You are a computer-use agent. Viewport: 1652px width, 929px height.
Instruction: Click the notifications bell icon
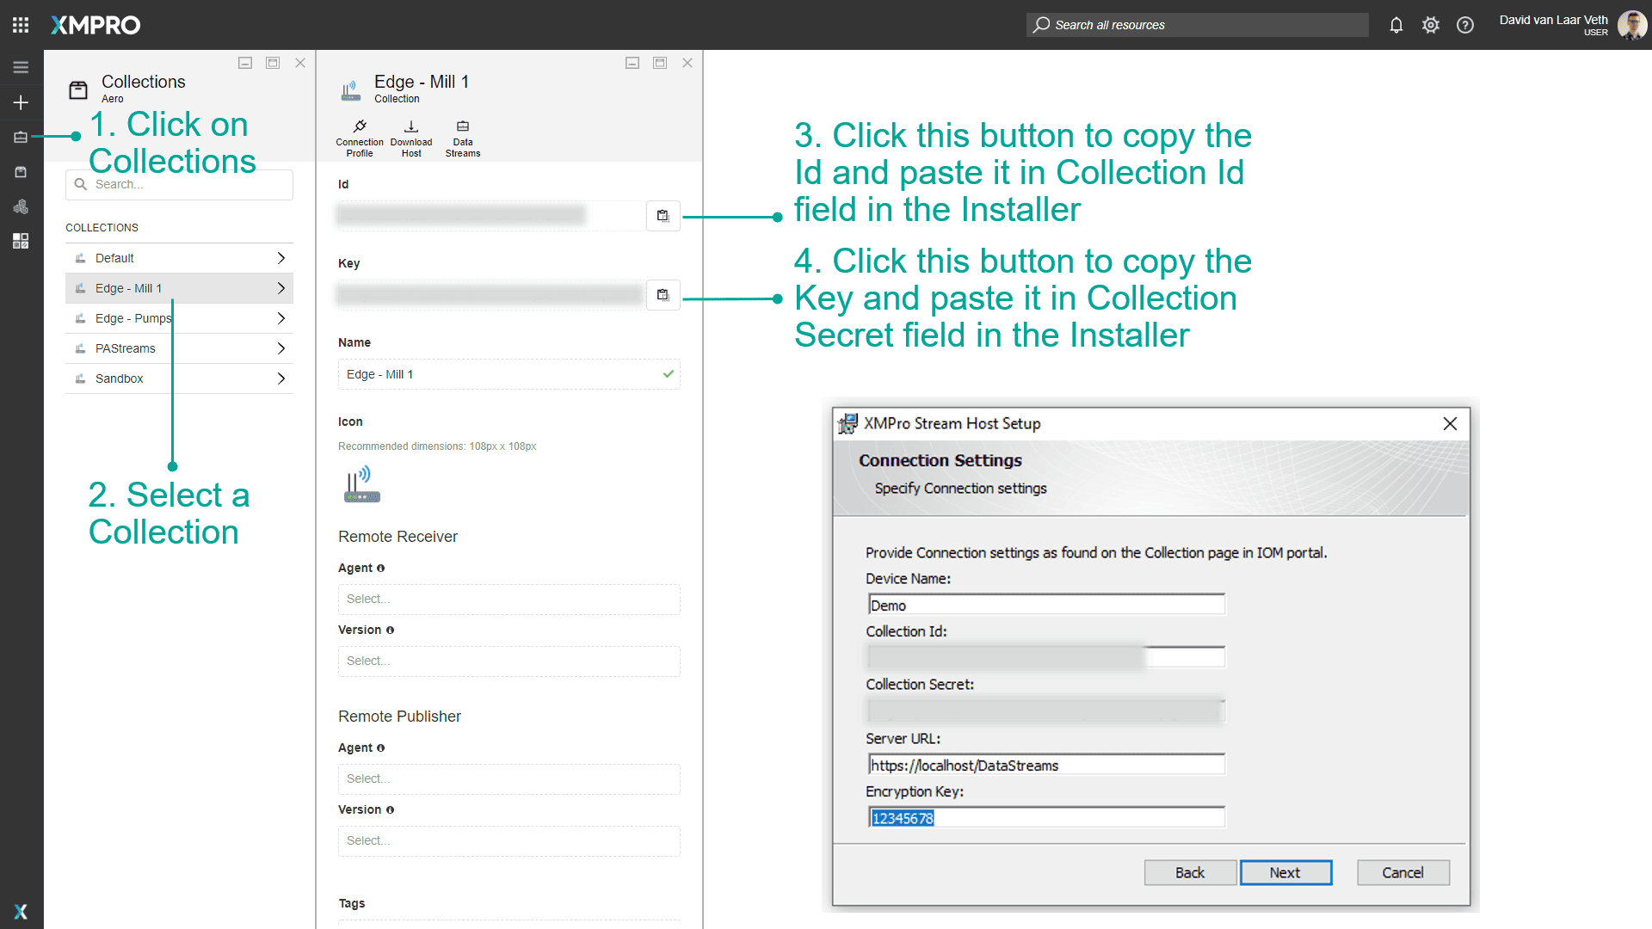(1396, 25)
